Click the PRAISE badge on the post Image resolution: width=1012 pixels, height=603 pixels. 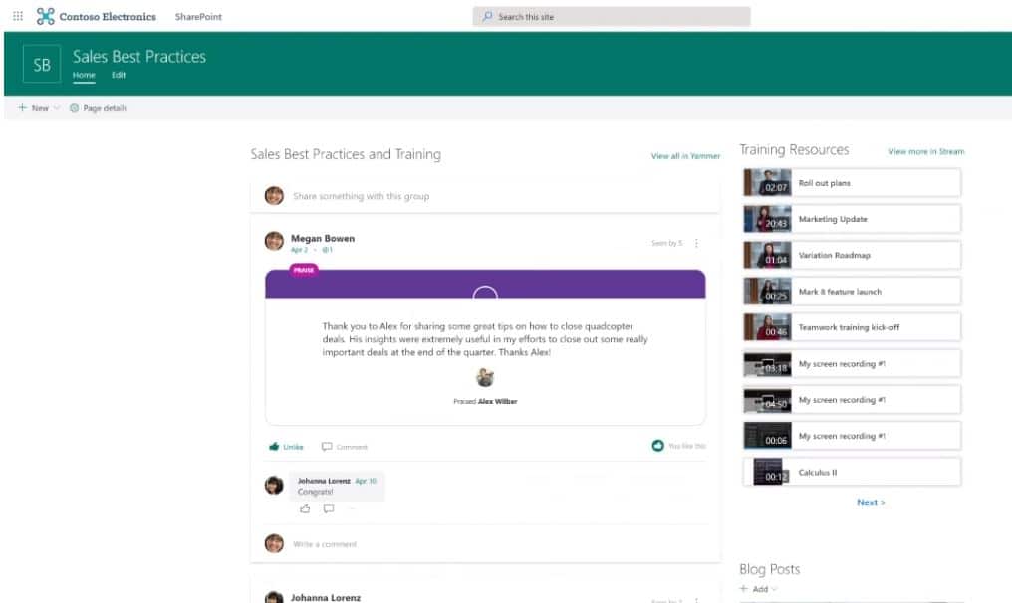tap(304, 270)
